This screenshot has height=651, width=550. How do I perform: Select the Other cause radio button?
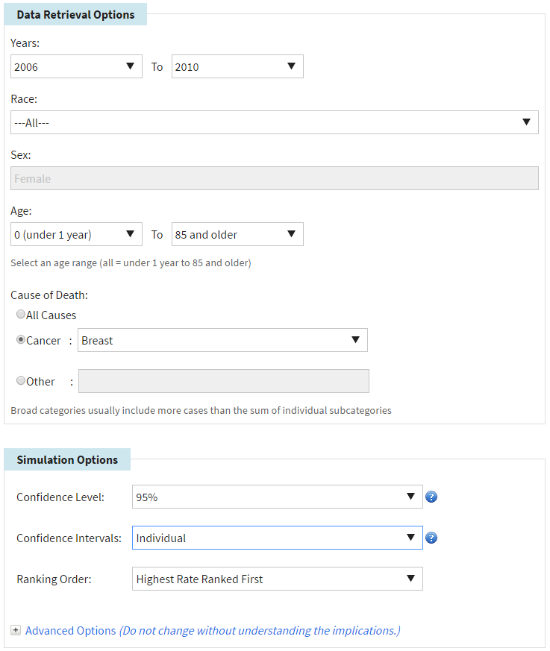point(21,381)
